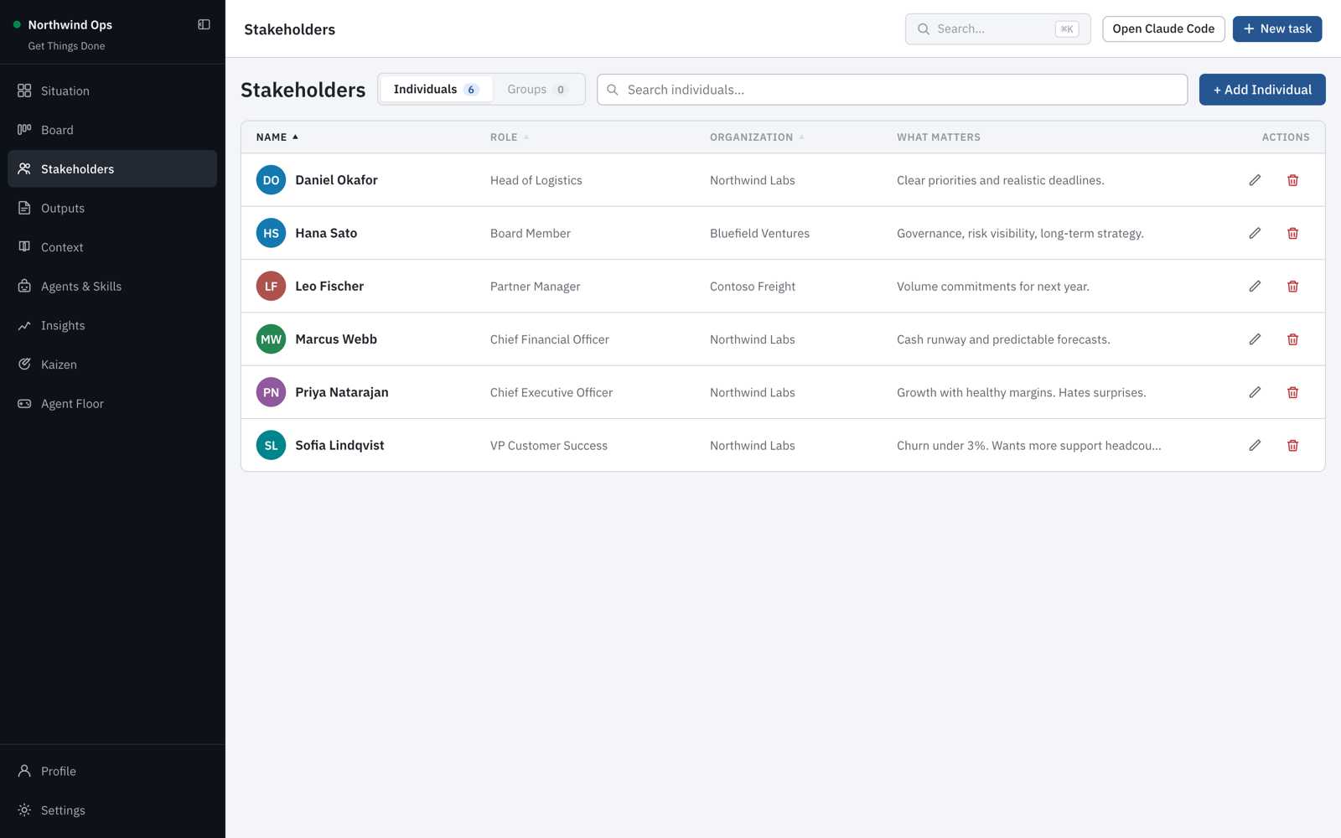Go to Board in the sidebar
The width and height of the screenshot is (1341, 838).
[112, 130]
